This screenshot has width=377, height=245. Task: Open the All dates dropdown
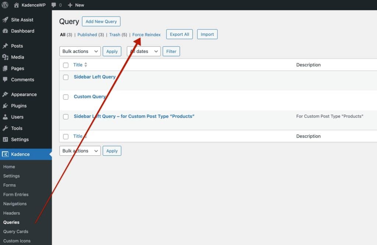pyautogui.click(x=143, y=51)
